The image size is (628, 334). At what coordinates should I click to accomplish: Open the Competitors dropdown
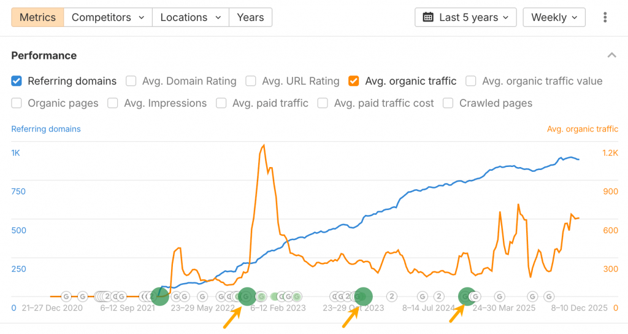[107, 17]
